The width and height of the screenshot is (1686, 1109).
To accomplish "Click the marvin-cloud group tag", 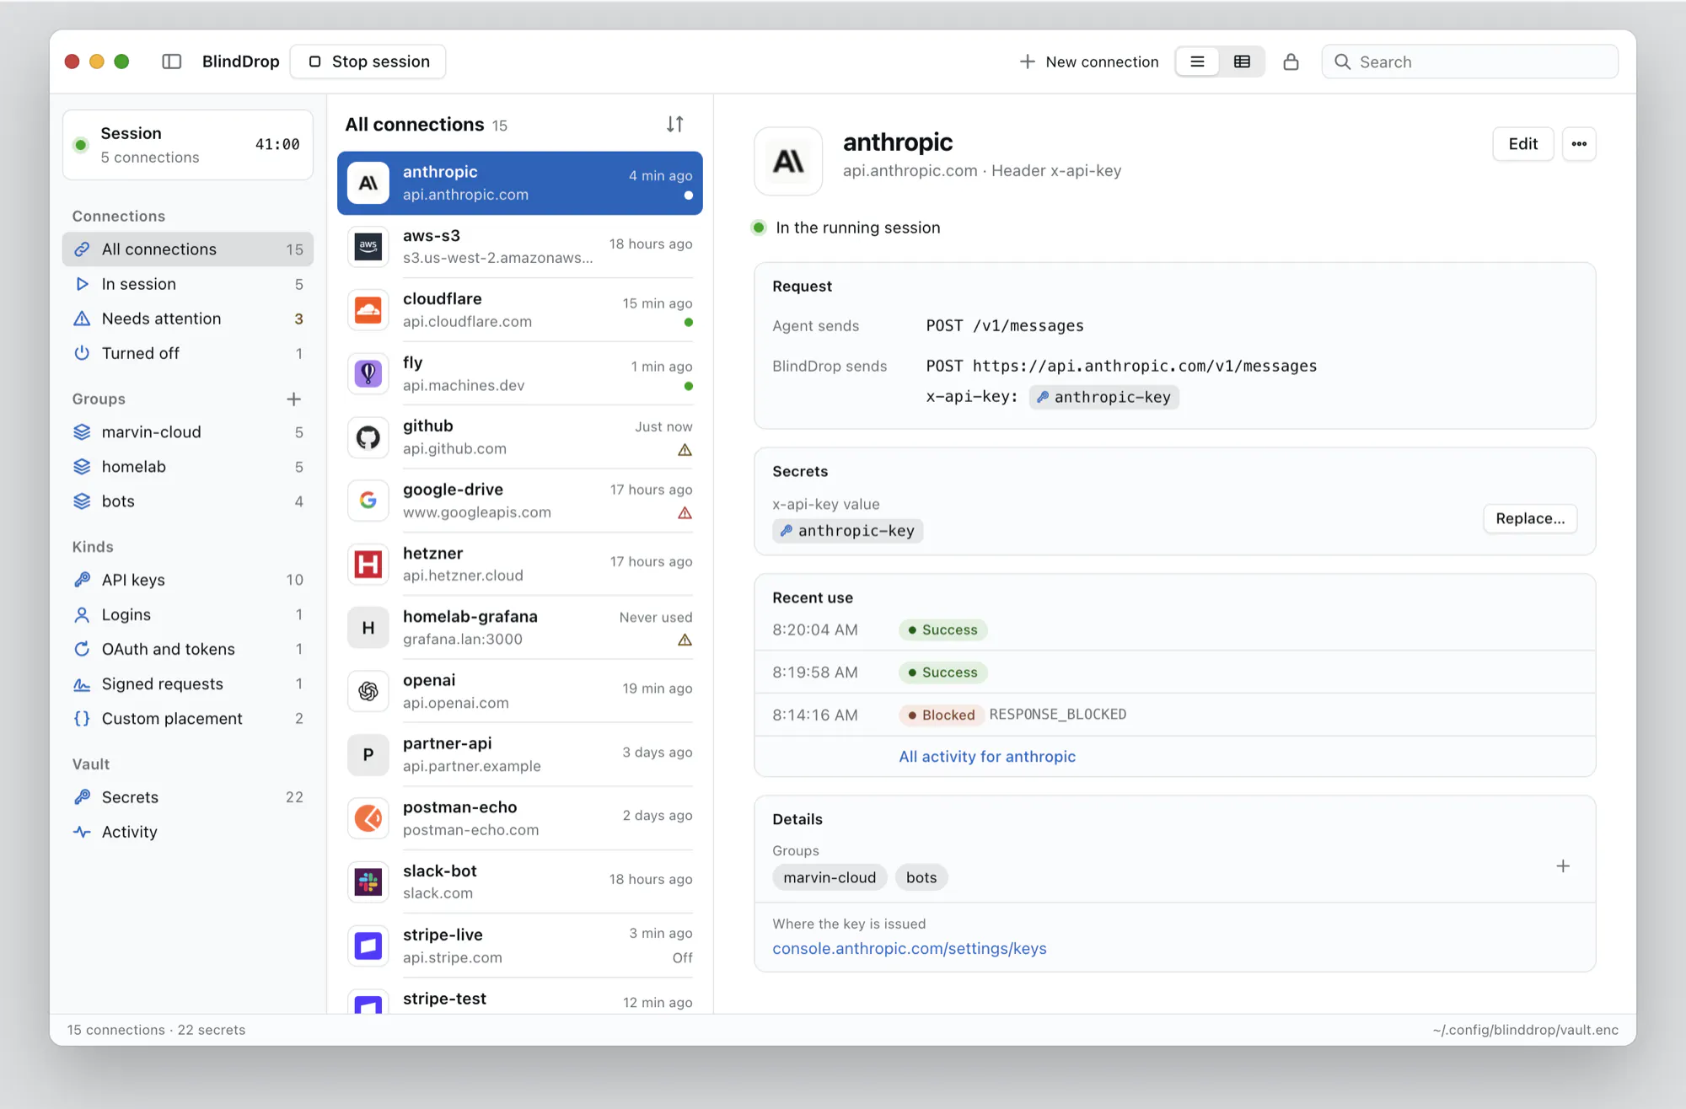I will click(830, 877).
